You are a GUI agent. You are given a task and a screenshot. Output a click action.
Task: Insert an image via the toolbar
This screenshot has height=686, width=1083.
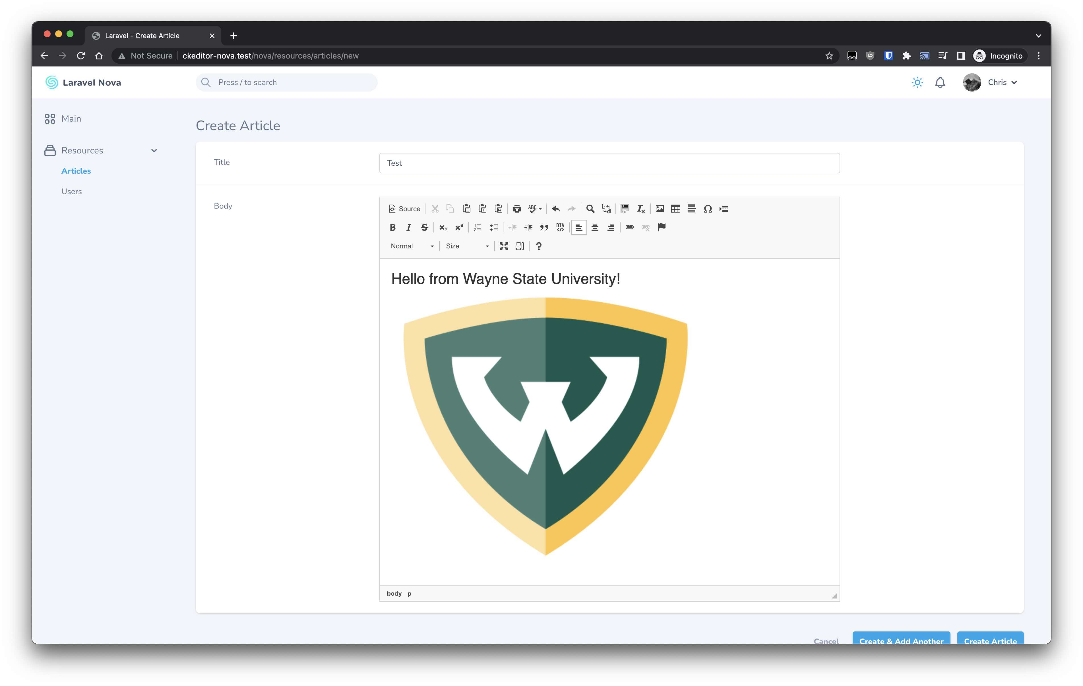tap(659, 209)
